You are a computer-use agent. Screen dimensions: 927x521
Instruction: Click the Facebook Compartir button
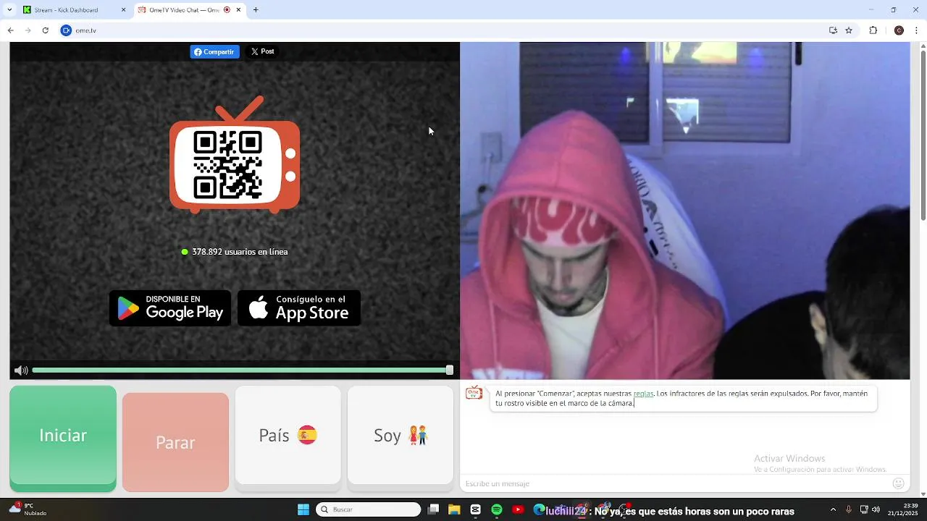(214, 52)
